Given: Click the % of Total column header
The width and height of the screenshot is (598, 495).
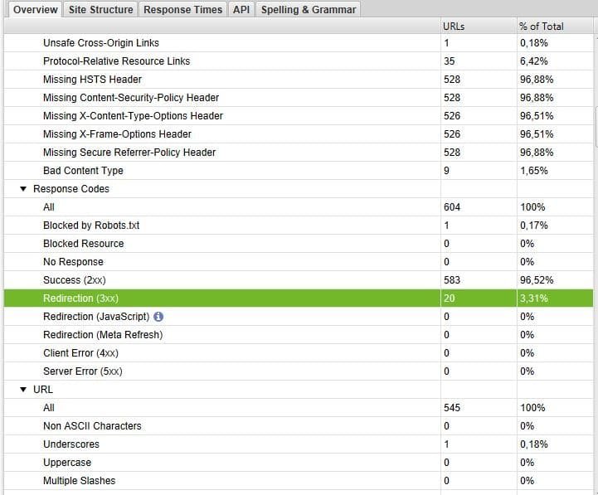Looking at the screenshot, I should [x=541, y=27].
